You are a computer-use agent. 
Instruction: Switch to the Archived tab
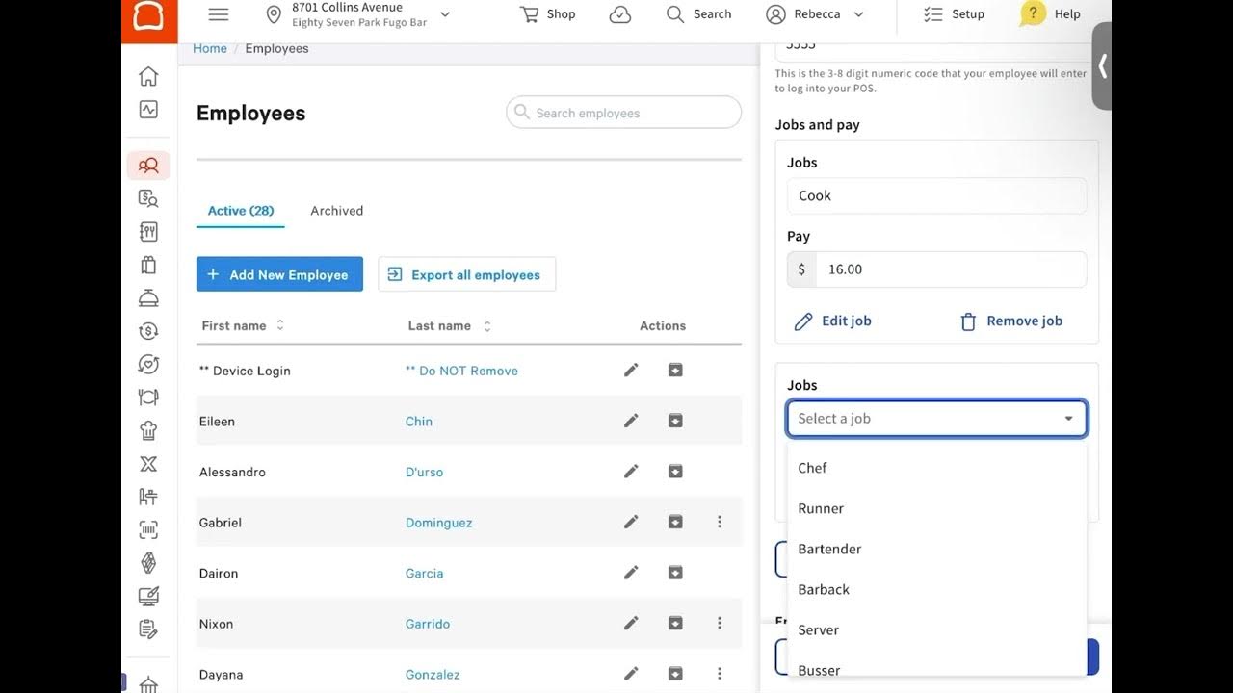click(336, 211)
